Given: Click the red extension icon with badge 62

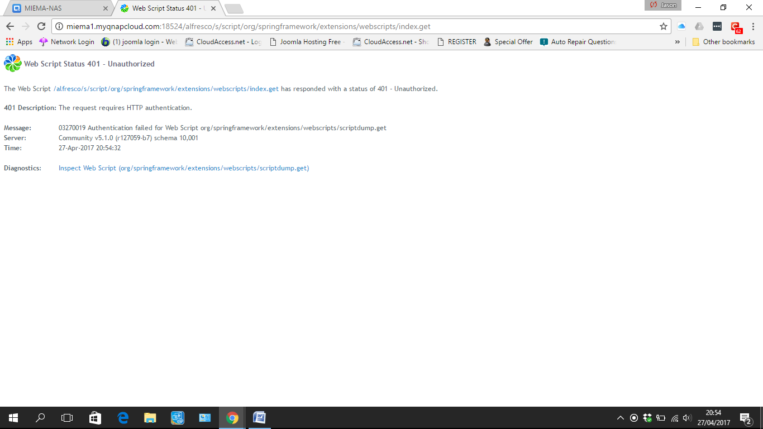Looking at the screenshot, I should click(x=736, y=27).
